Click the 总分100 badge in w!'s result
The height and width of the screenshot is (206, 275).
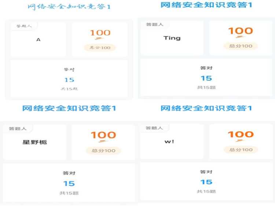click(241, 150)
